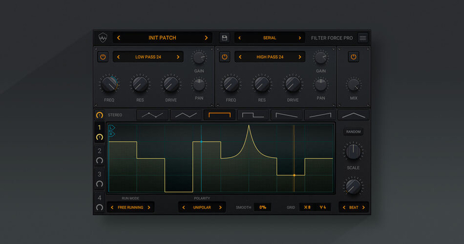Select the ramp up LFO shape
Image resolution: width=464 pixels, height=244 pixels.
[x=320, y=115]
